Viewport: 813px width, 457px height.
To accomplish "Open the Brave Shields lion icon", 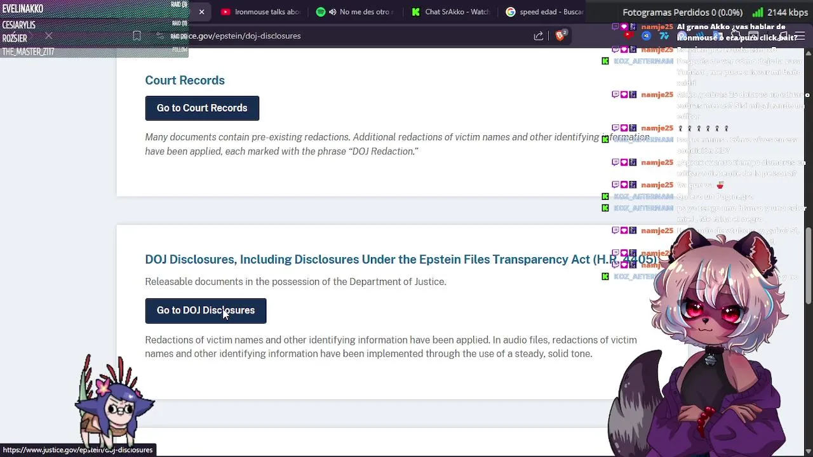I will click(560, 36).
